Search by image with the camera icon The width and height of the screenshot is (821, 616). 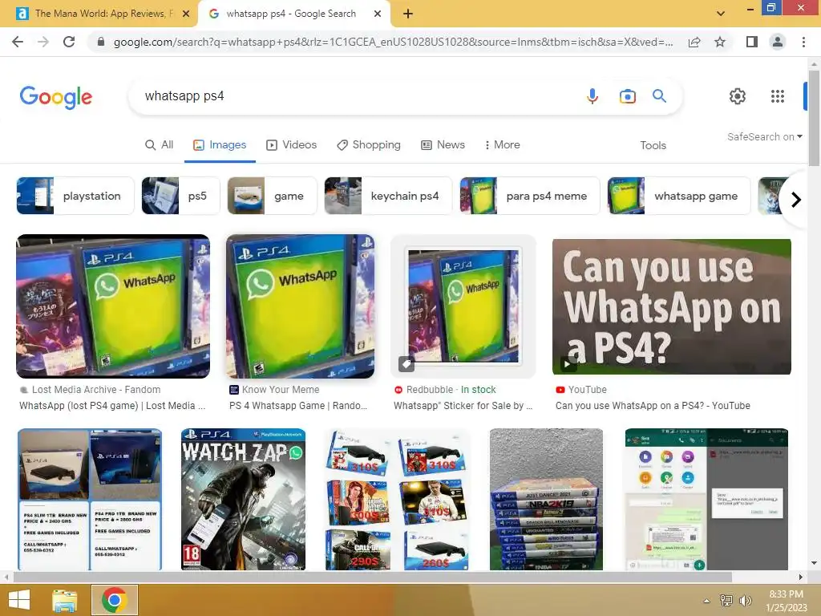click(627, 96)
